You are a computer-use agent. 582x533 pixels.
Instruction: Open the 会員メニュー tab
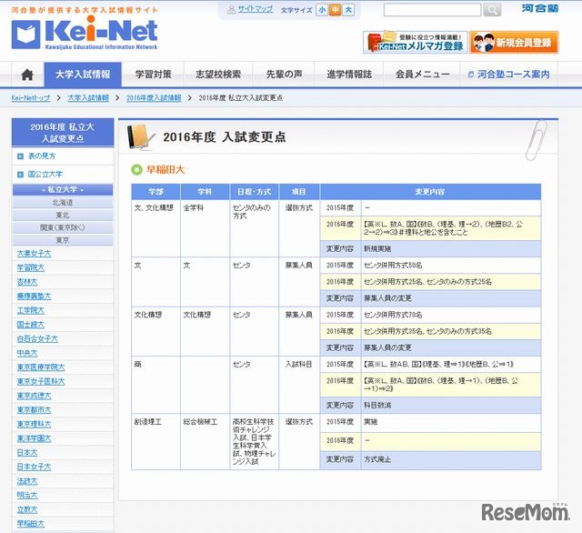422,75
